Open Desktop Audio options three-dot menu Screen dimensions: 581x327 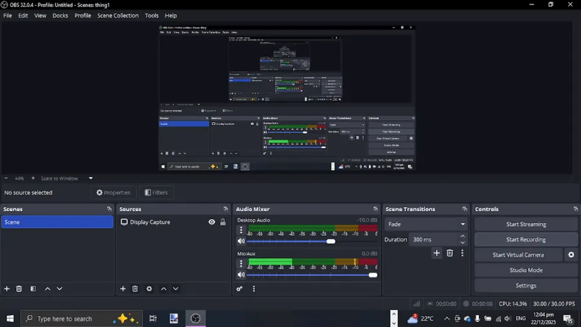[241, 230]
